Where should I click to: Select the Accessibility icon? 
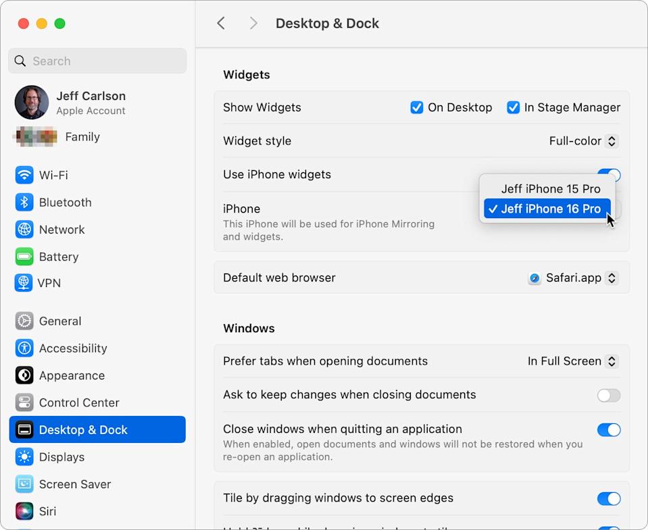24,348
